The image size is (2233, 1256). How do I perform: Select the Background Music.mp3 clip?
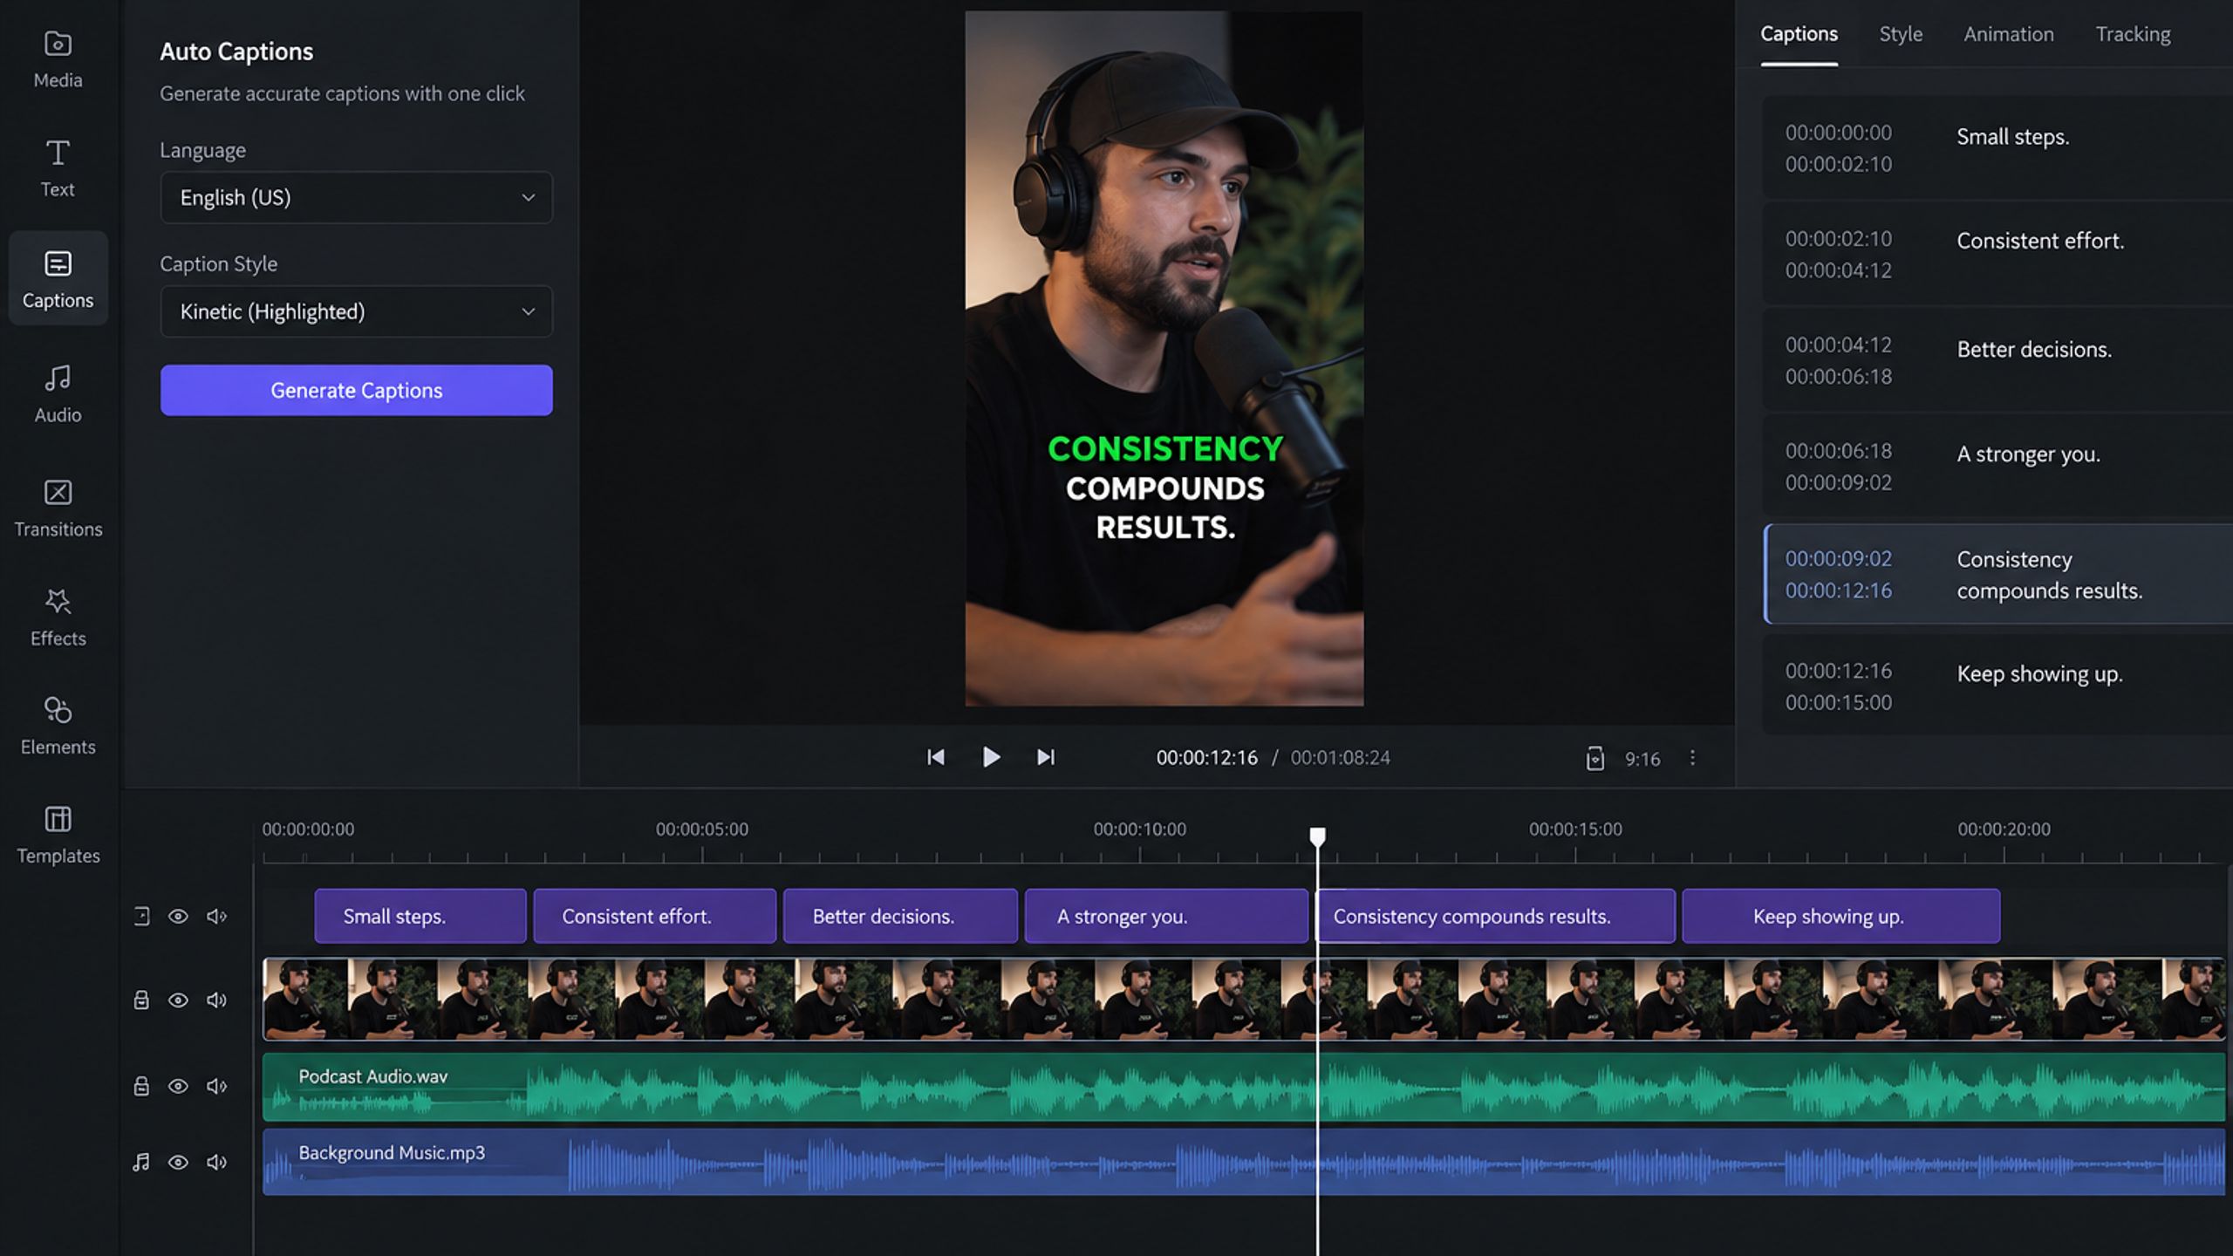(x=1244, y=1162)
